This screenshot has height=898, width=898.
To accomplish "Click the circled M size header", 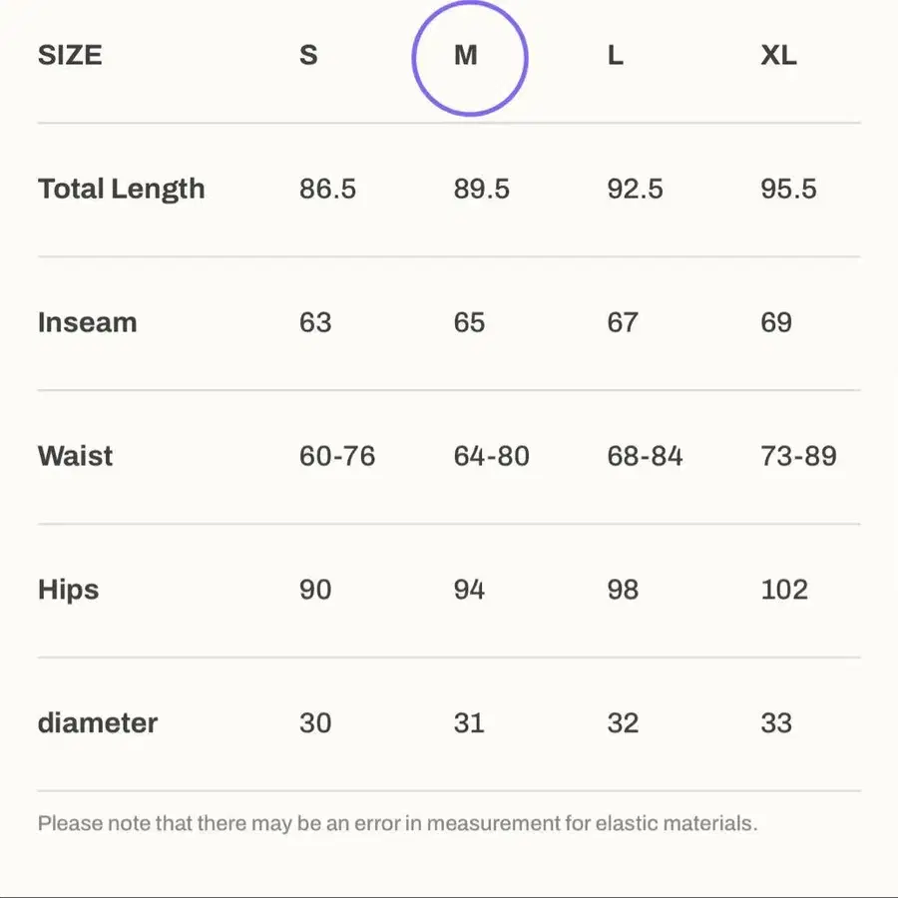I will [x=467, y=57].
